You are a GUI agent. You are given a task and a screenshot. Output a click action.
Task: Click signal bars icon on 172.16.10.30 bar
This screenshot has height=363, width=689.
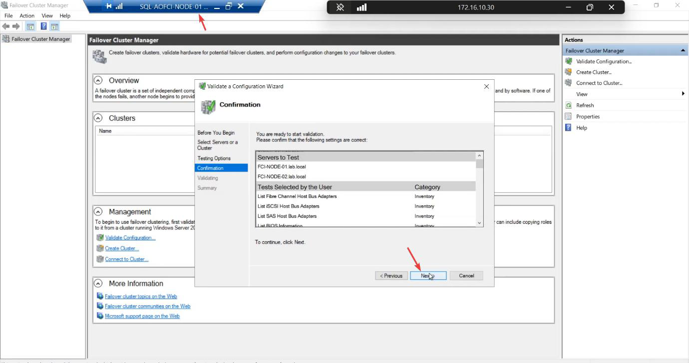click(x=362, y=7)
